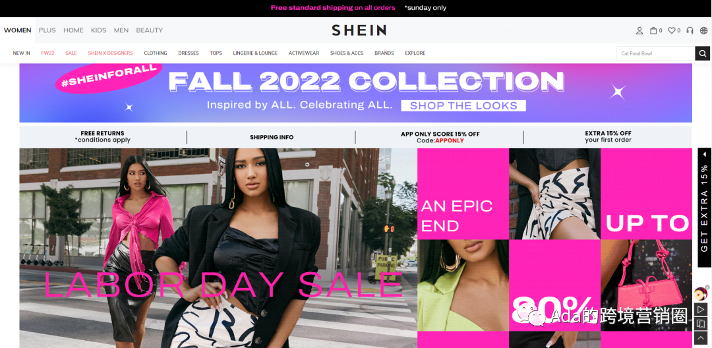Click the SHOP THE LOOKS button

point(463,105)
